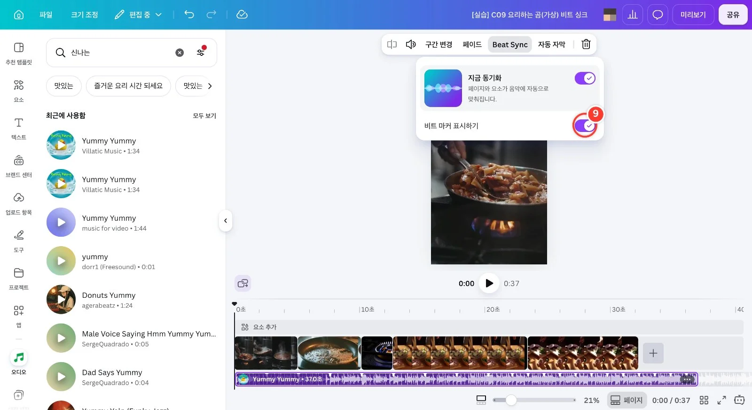Click the 모두 보기 link

pyautogui.click(x=204, y=116)
